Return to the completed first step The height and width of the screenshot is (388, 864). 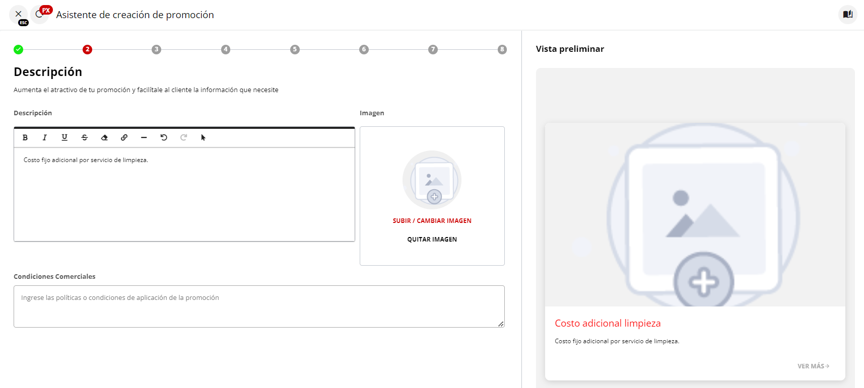pos(19,49)
